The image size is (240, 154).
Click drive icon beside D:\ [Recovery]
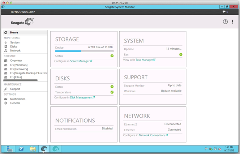tap(6, 69)
